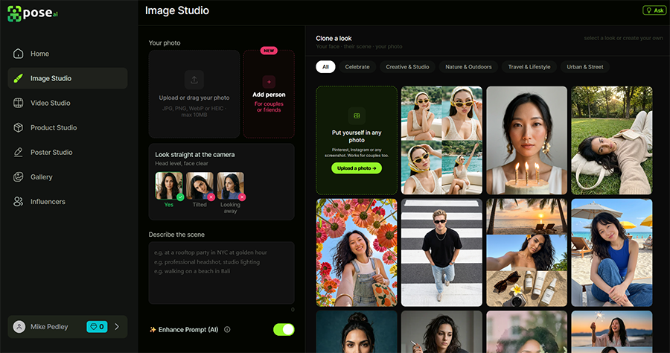Select the Nature & Outdoors filter tab
This screenshot has height=353, width=670.
point(468,67)
